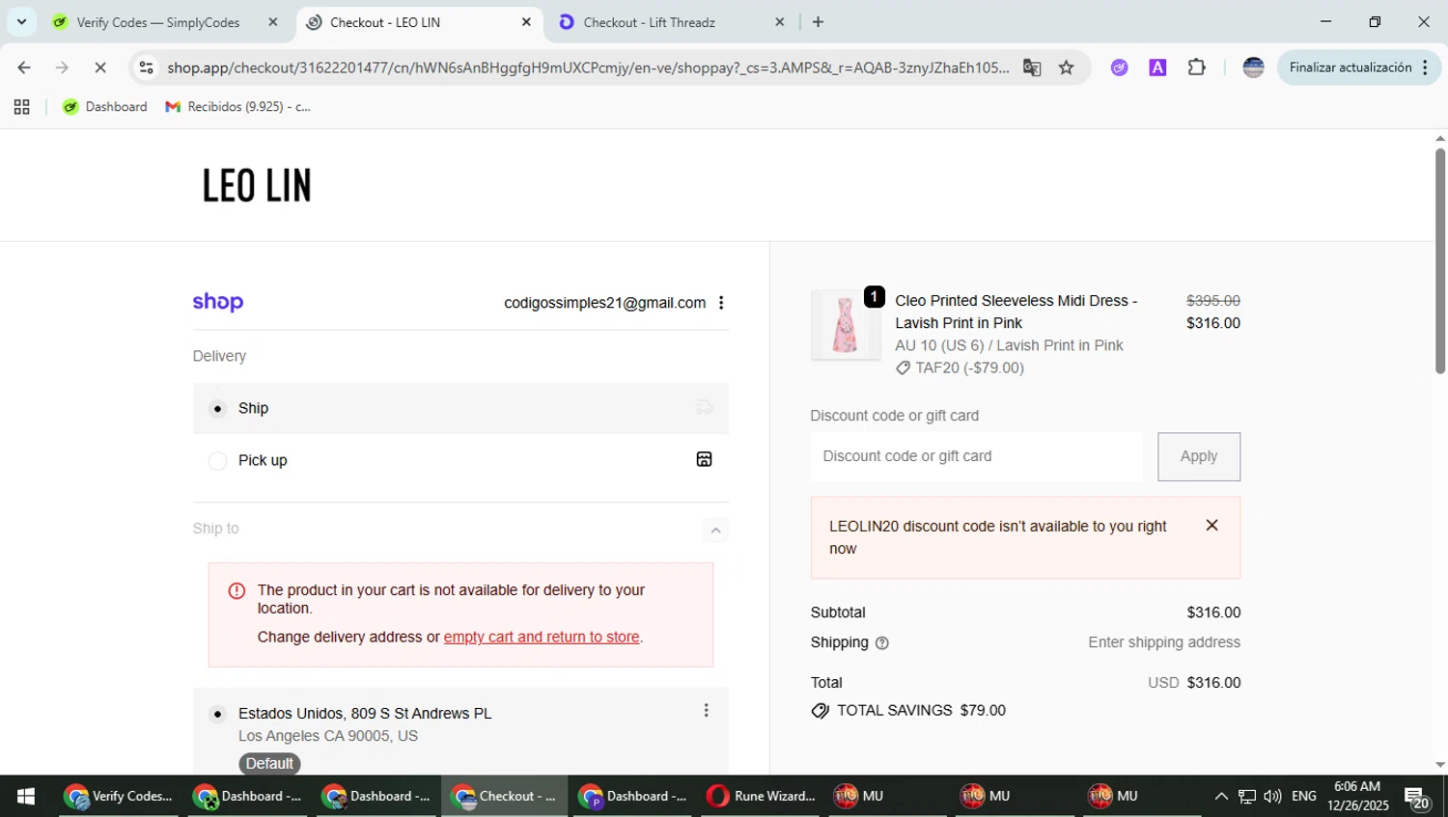
Task: Open the notification center icon
Action: coord(1417,798)
